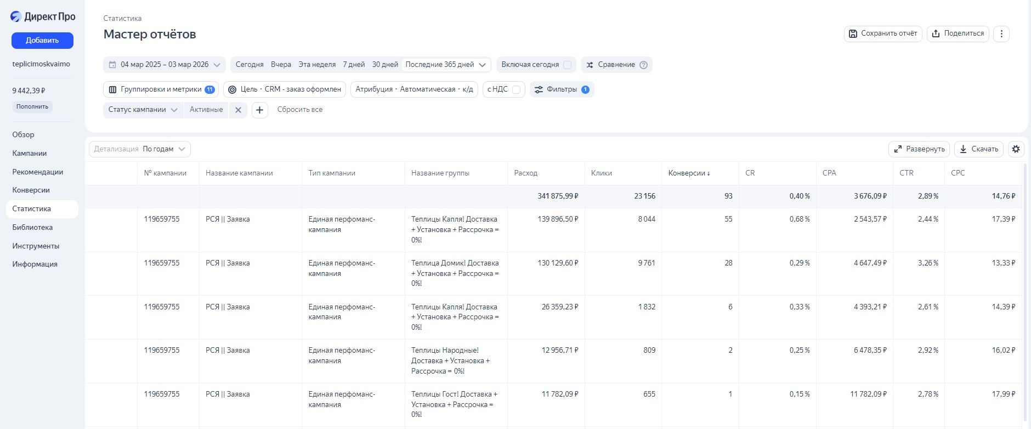Select 7 дней period preset
The image size is (1031, 429).
point(354,65)
